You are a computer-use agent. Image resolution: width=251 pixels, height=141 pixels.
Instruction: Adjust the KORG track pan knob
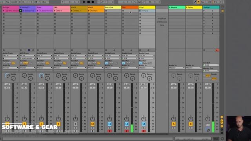pyautogui.click(x=93, y=119)
